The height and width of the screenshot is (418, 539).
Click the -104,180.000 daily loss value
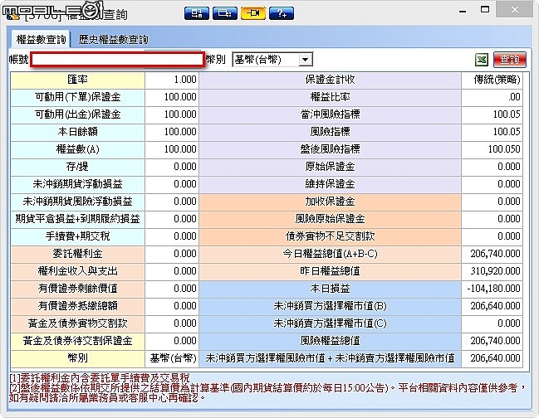click(x=492, y=289)
